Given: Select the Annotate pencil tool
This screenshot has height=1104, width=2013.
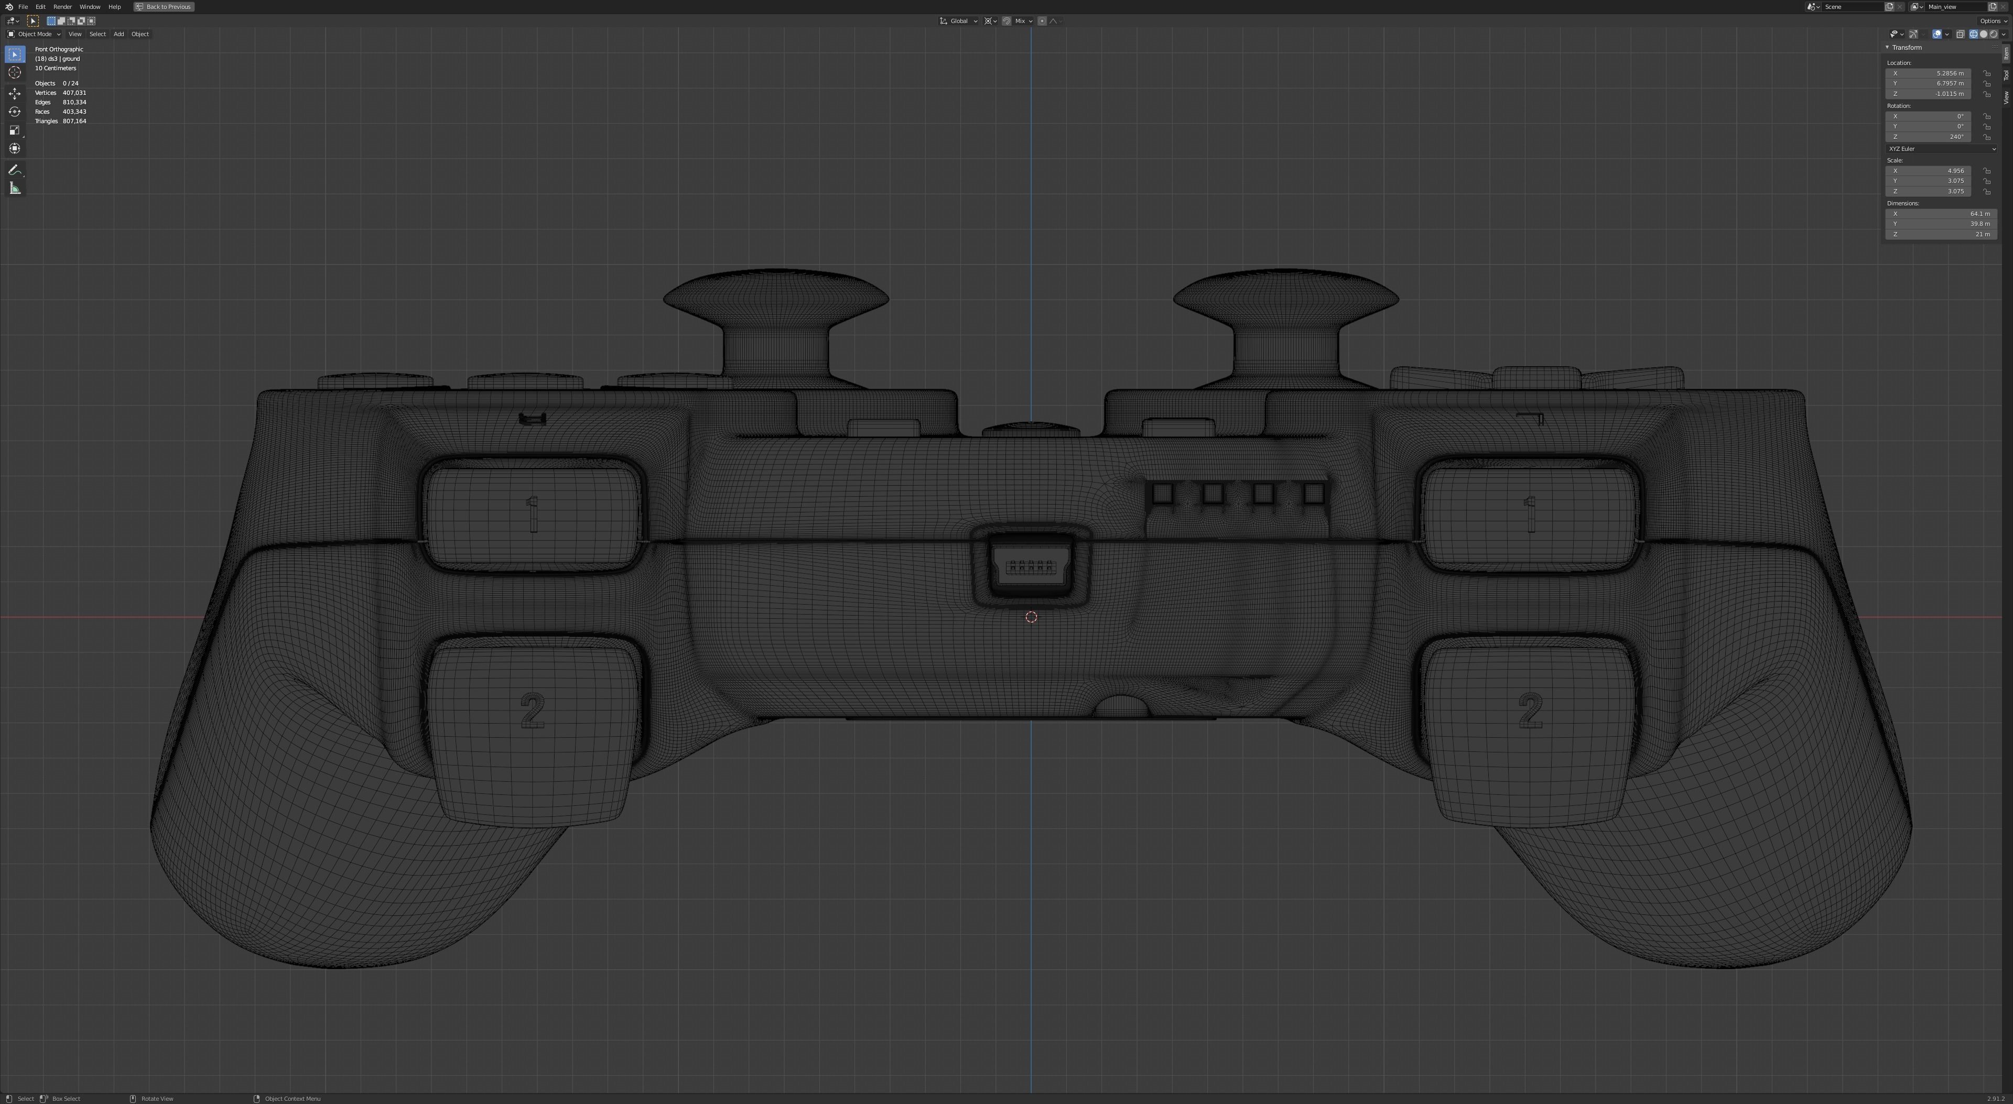Looking at the screenshot, I should [15, 170].
